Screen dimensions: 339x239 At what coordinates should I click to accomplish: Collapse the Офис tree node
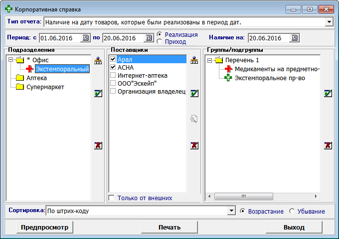coord(10,59)
